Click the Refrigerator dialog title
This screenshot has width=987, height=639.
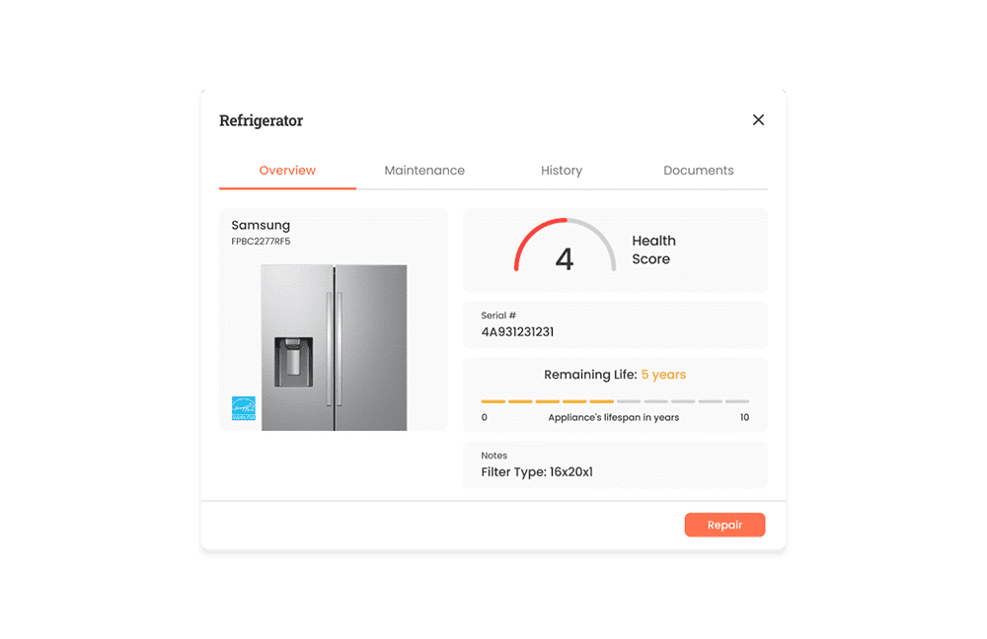point(261,120)
